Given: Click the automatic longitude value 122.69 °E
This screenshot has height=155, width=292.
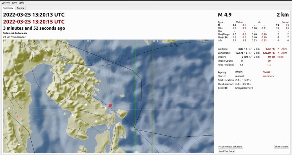Looking at the screenshot, I should click(269, 53).
